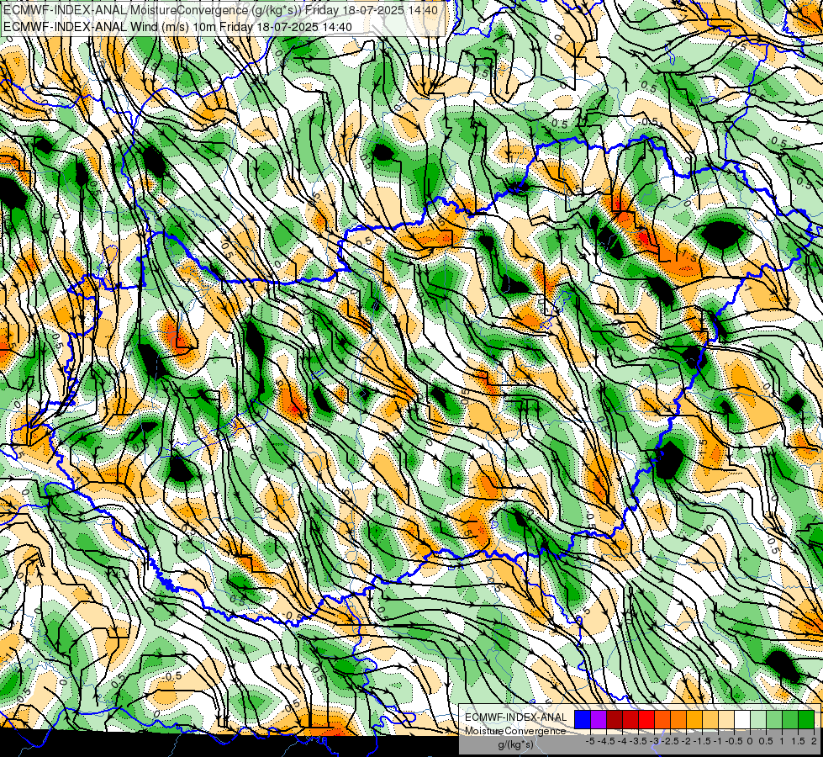Screen dimensions: 823x757
Task: Pick the lightest green legend swatch
Action: click(x=758, y=720)
